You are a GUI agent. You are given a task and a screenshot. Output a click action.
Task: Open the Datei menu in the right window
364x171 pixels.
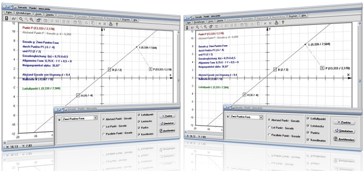tap(188, 22)
